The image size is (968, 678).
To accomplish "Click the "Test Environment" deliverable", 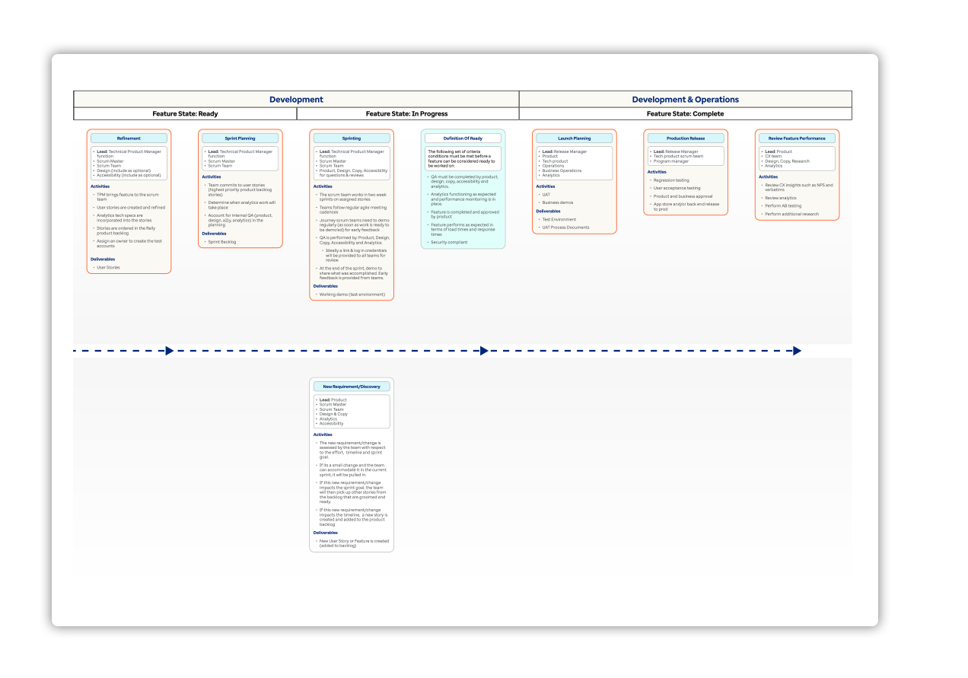I will 559,219.
